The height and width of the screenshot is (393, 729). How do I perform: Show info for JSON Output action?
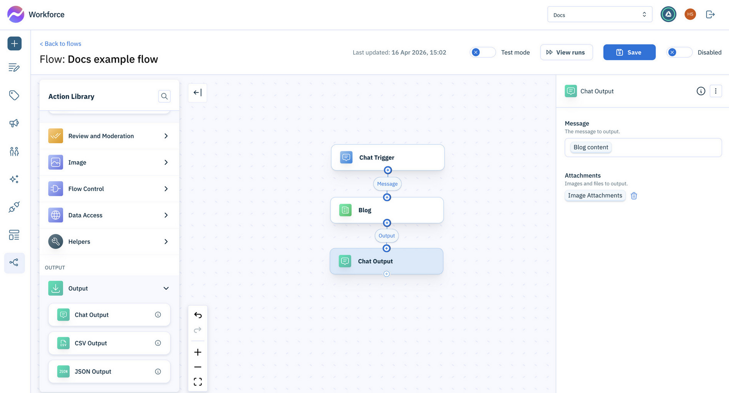(x=158, y=371)
